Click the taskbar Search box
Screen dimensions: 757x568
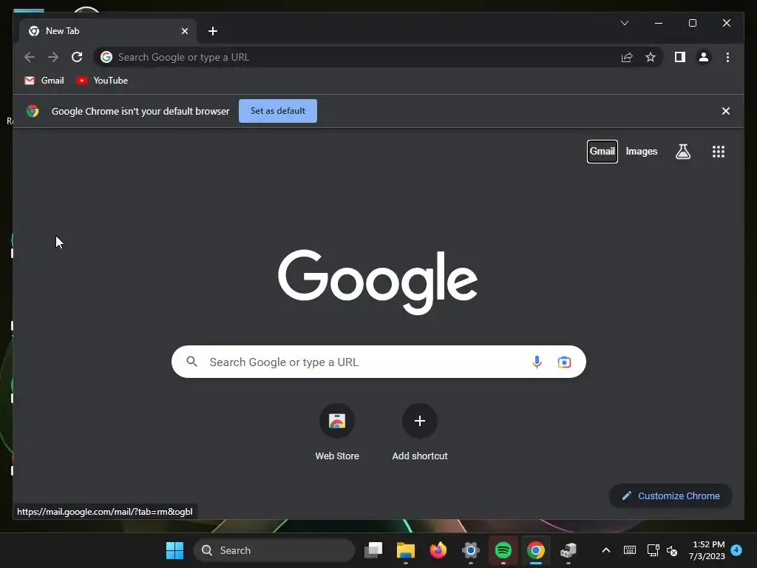click(274, 550)
